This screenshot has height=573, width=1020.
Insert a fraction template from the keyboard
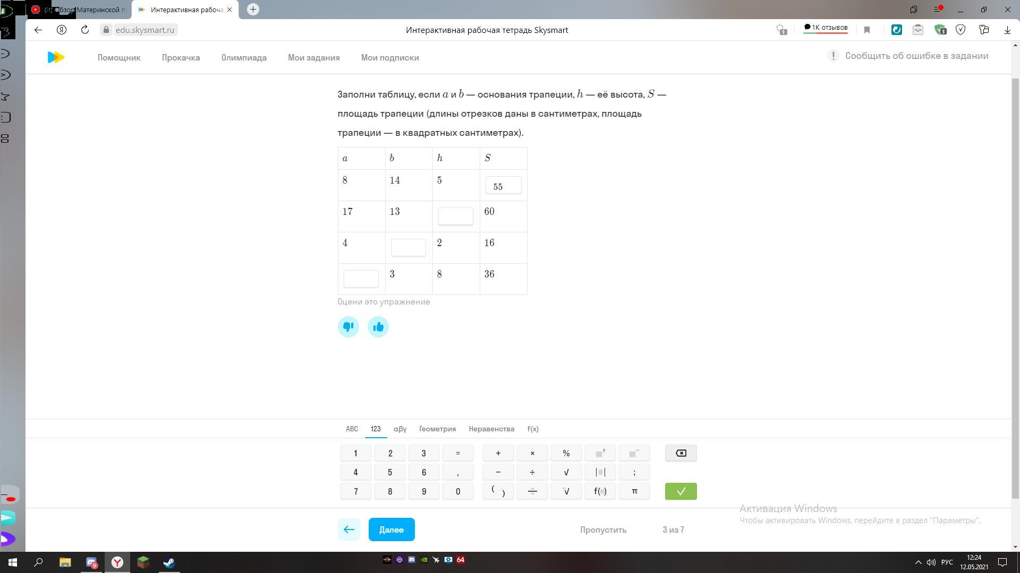pyautogui.click(x=532, y=491)
